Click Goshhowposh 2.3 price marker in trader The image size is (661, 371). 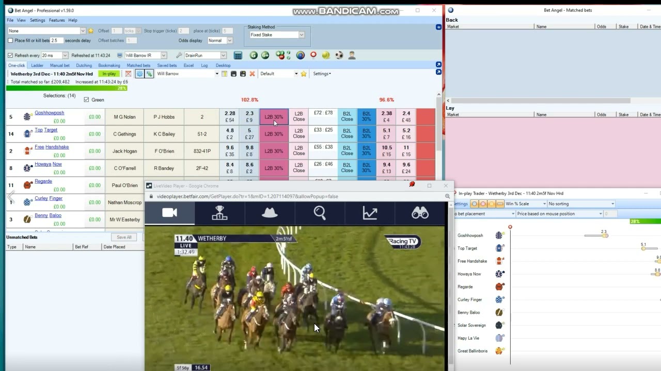point(605,235)
